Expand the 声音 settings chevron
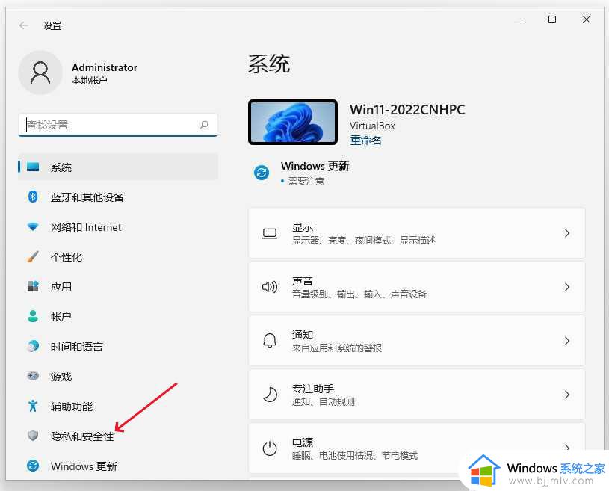609x491 pixels. coord(567,287)
